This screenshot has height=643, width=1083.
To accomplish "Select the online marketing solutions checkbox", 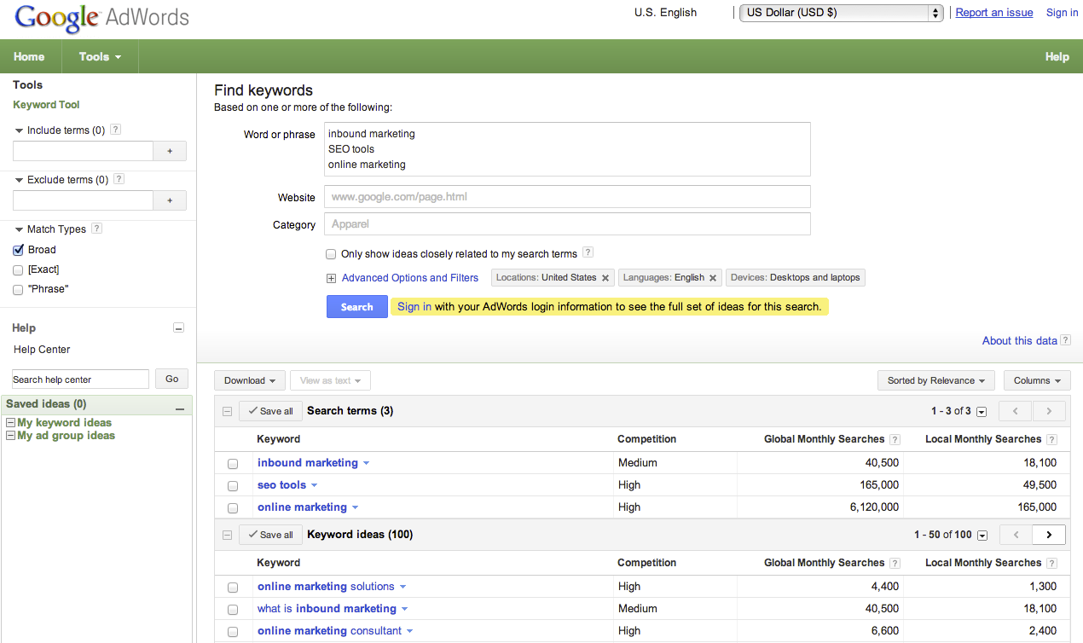I will click(x=233, y=588).
